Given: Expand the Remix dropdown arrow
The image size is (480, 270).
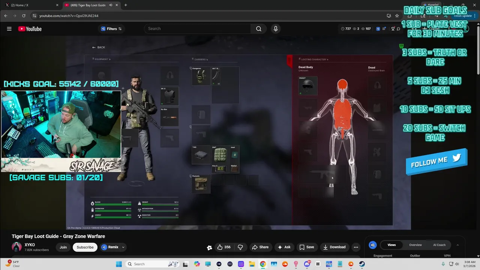Looking at the screenshot, I should [x=123, y=247].
